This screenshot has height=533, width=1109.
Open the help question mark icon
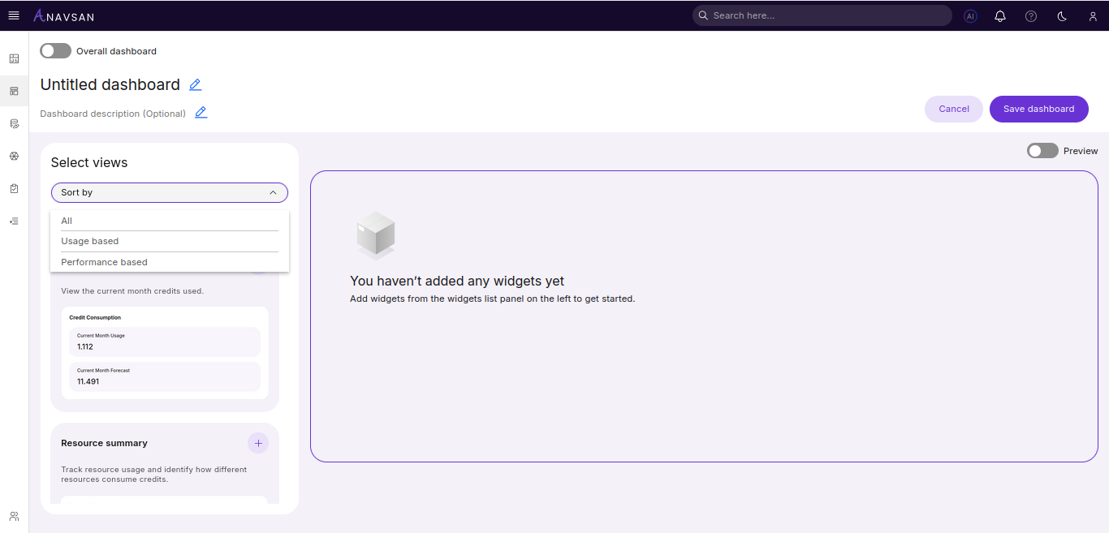click(1031, 15)
